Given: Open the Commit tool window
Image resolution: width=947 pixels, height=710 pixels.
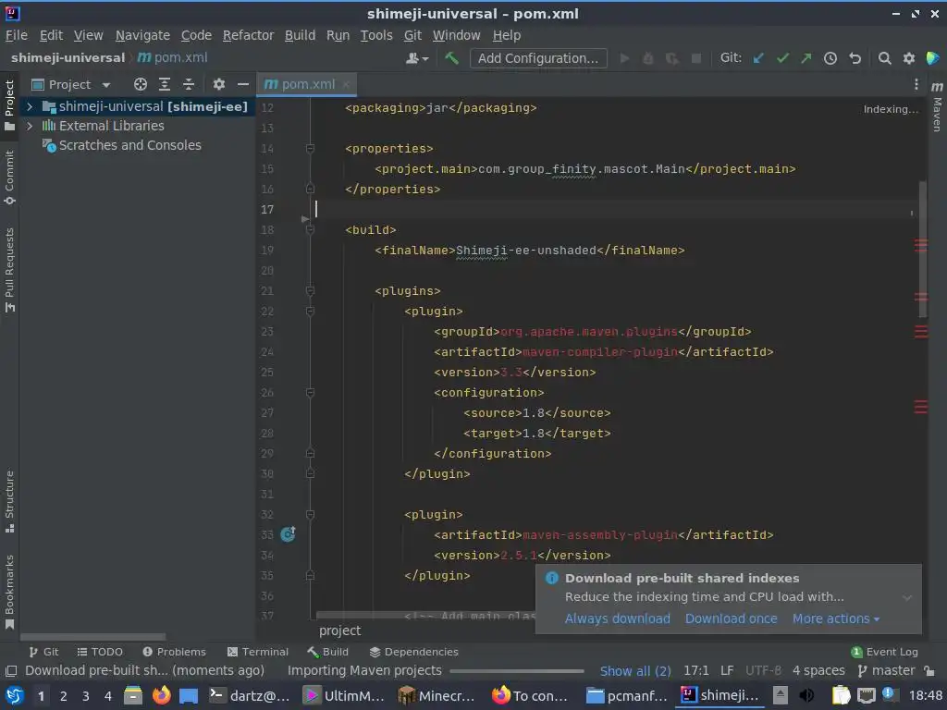Looking at the screenshot, I should tap(9, 177).
